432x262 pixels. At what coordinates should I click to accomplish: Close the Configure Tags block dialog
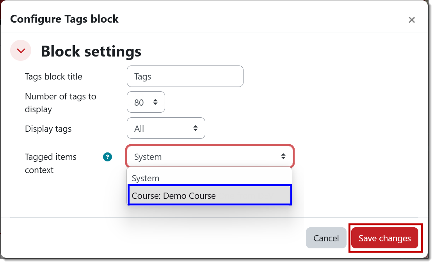(x=412, y=19)
